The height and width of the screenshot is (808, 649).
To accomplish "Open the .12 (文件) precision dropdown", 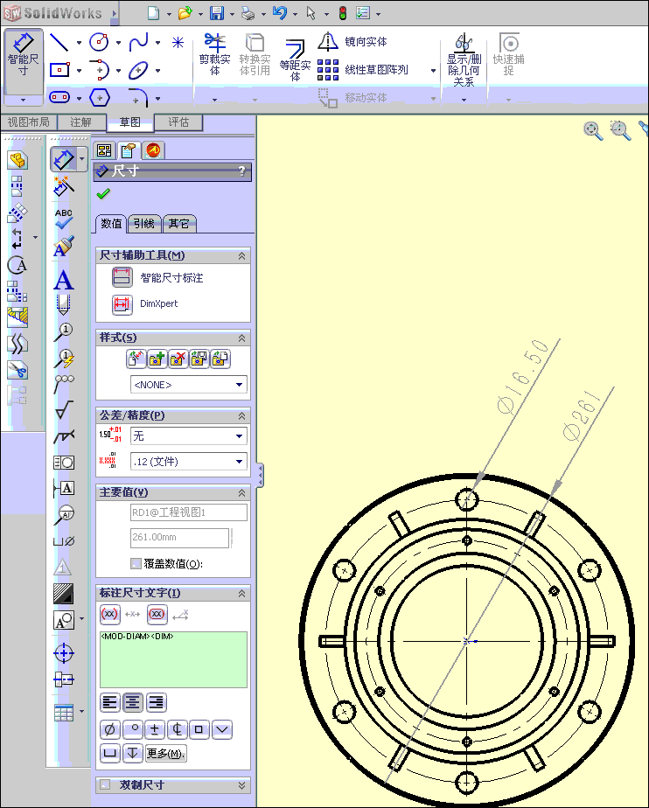I will (189, 461).
